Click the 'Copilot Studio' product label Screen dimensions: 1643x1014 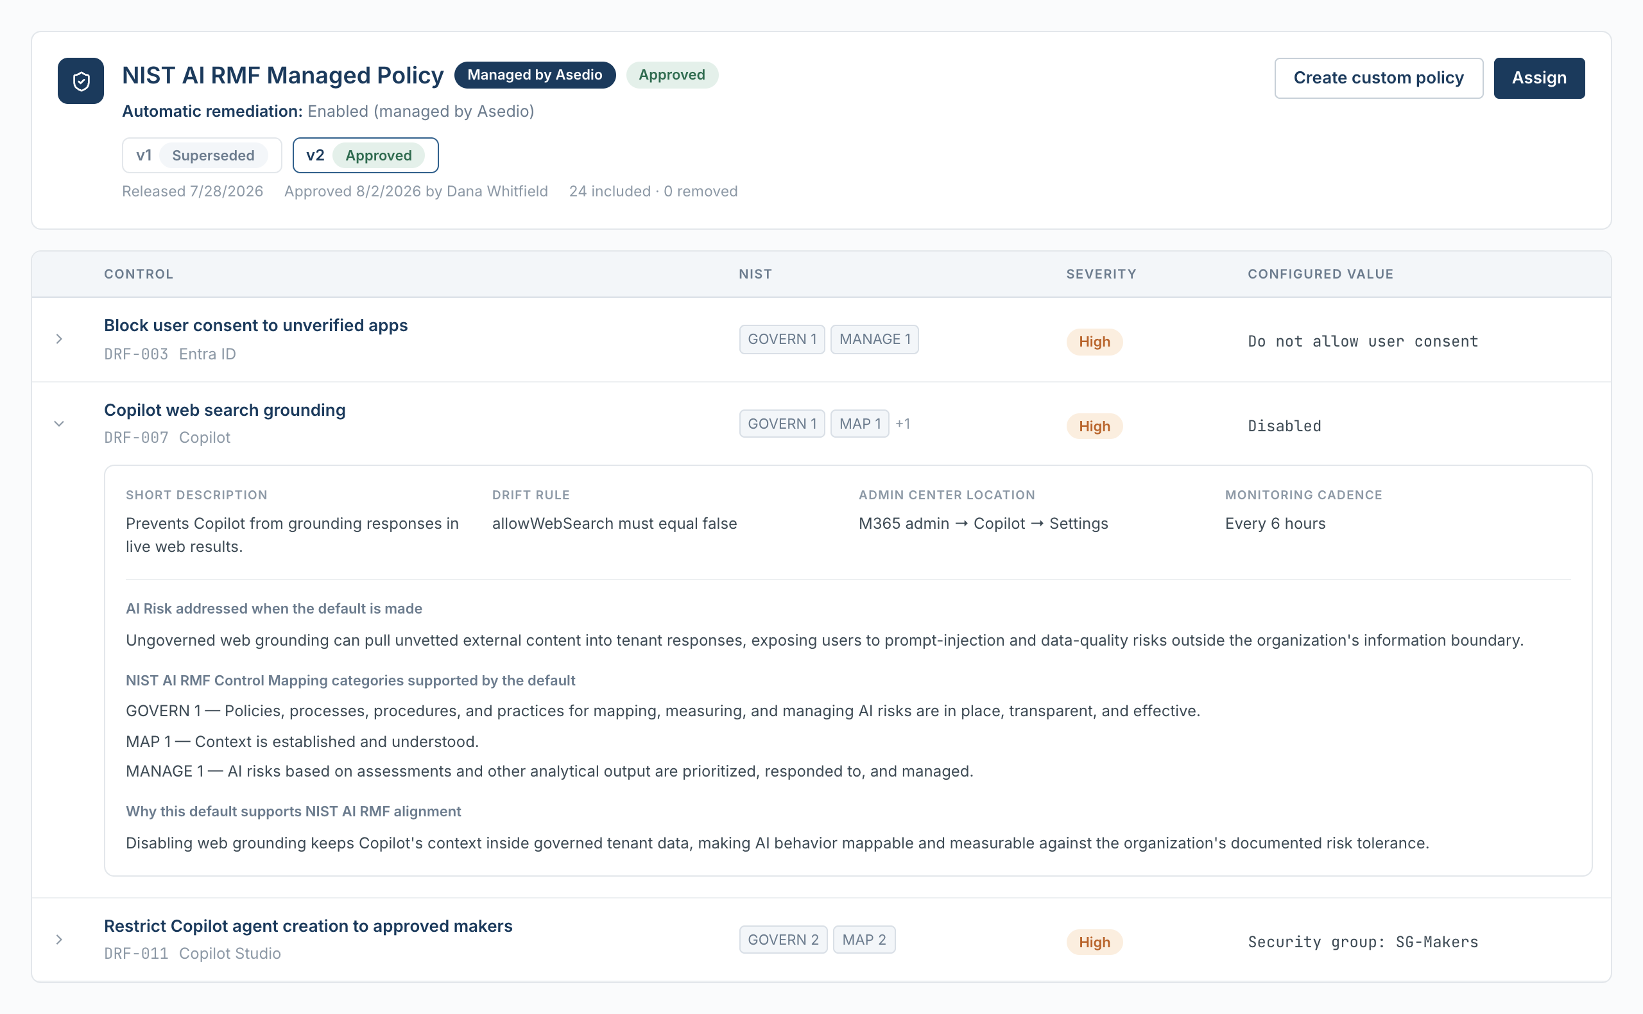pyautogui.click(x=230, y=954)
